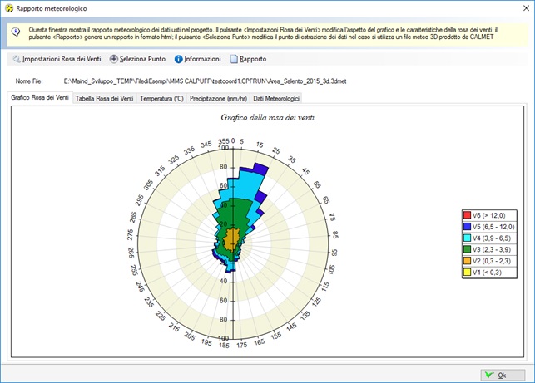Screen dimensions: 535x383
Task: Click the 'Nome File:' label
Action: (x=29, y=81)
